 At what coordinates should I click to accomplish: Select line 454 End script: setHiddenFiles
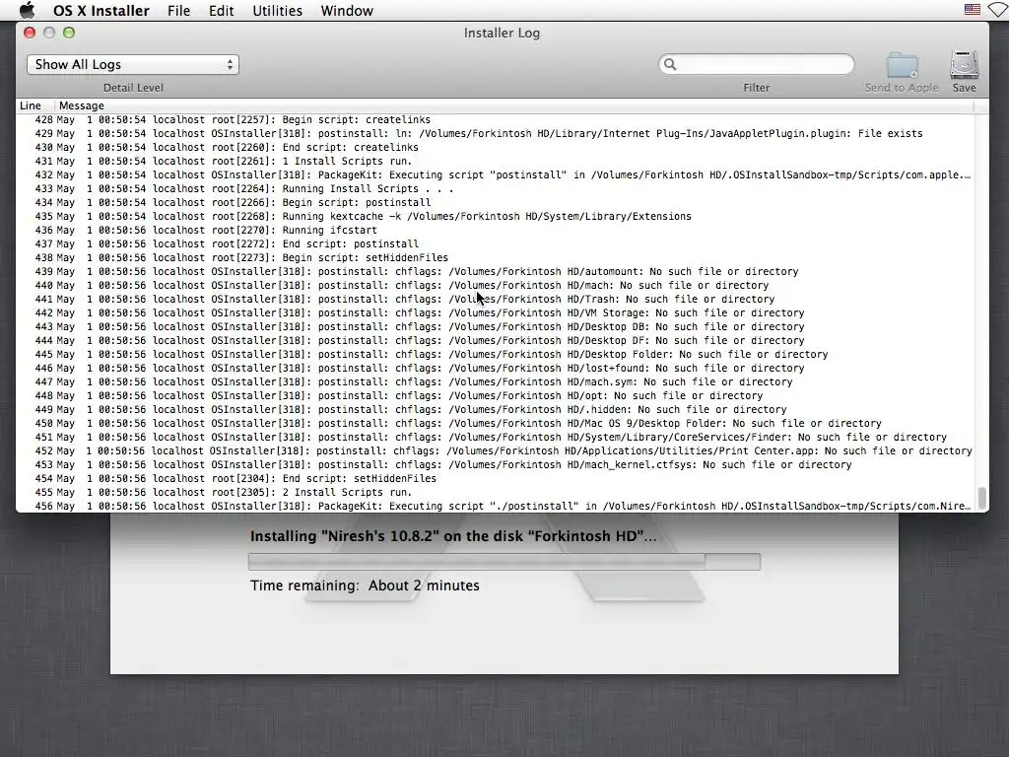(x=496, y=478)
